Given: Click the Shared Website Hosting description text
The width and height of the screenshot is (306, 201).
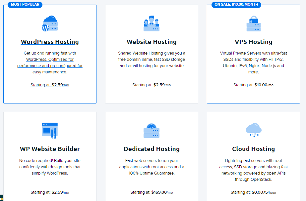Looking at the screenshot, I should (152, 60).
